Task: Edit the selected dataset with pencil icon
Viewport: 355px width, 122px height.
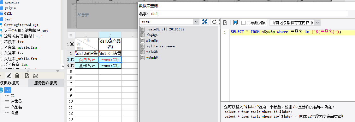Action: point(9,76)
